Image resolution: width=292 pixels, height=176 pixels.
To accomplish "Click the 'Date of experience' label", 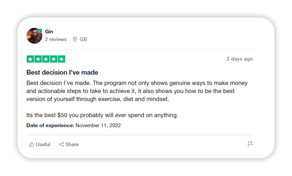I will (50, 126).
